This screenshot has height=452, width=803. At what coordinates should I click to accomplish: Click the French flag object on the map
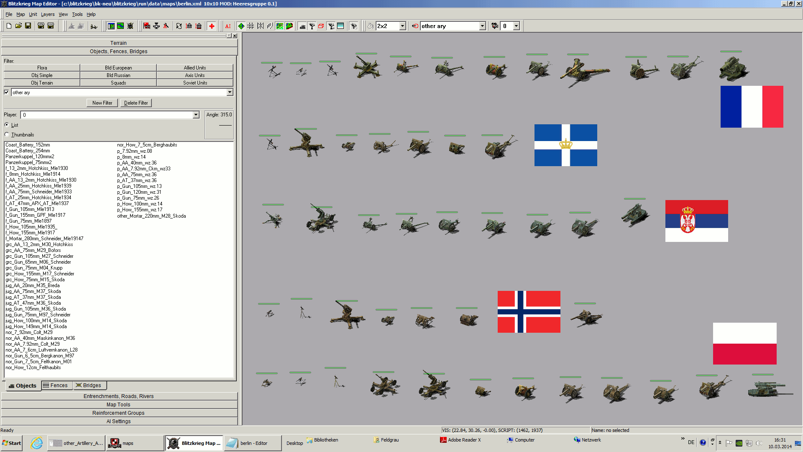click(x=752, y=107)
